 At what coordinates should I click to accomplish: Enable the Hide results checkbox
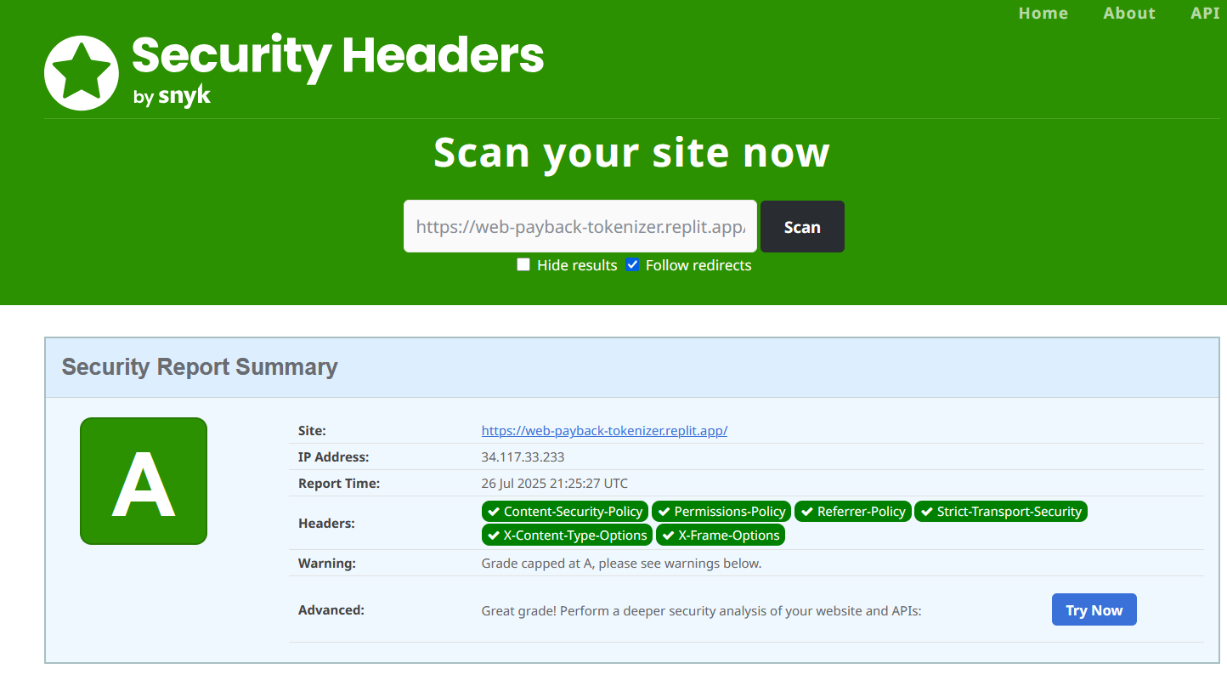pyautogui.click(x=523, y=264)
